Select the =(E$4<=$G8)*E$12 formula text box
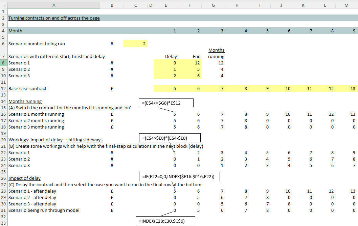Viewport: 358px width, 226px height. [x=166, y=103]
